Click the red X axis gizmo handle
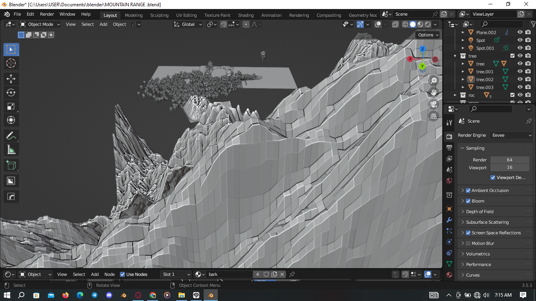This screenshot has height=301, width=536. (410, 59)
